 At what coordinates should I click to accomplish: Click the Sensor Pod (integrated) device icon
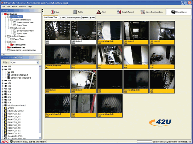[x=8, y=78]
